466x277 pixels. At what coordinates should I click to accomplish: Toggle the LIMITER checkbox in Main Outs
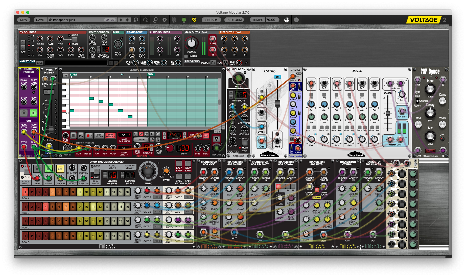(186, 56)
